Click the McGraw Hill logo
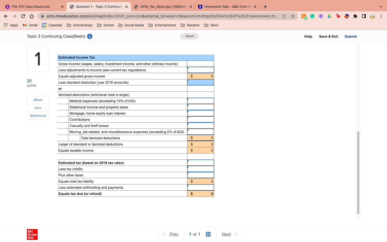The image size is (387, 242). click(32, 234)
